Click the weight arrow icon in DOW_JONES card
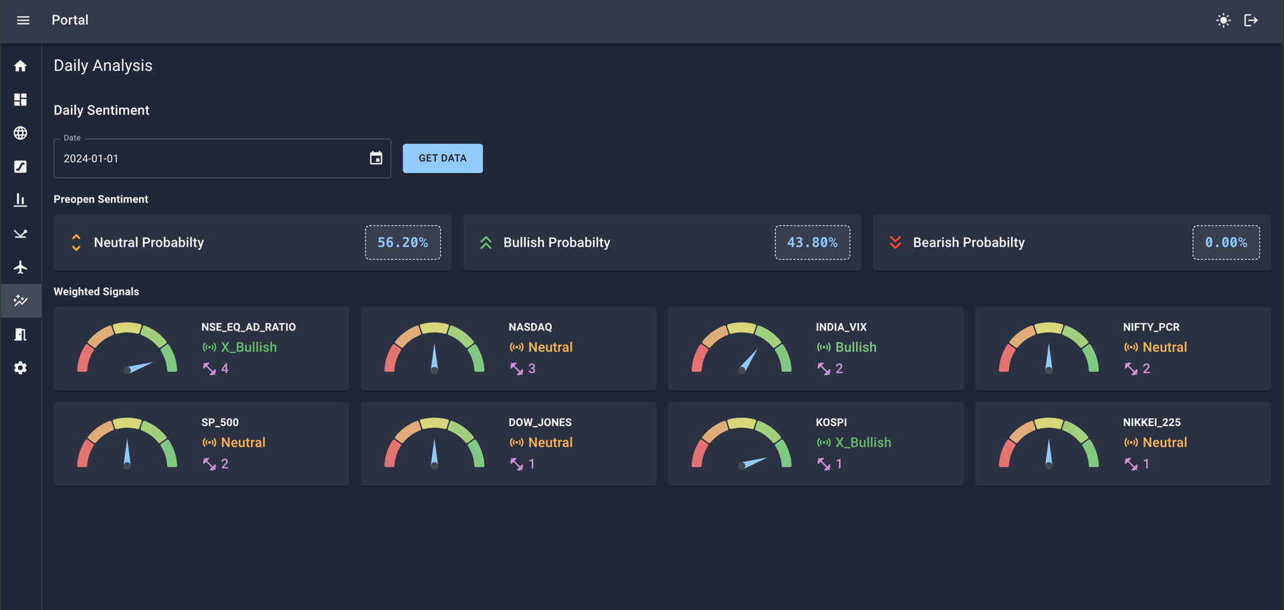 pyautogui.click(x=516, y=464)
